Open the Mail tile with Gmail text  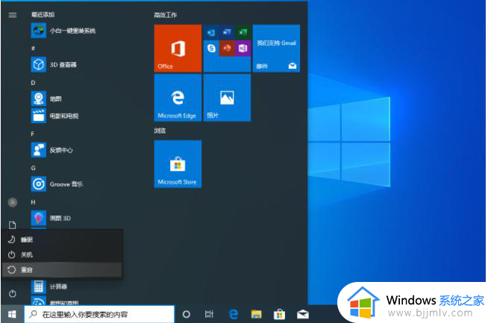point(276,48)
